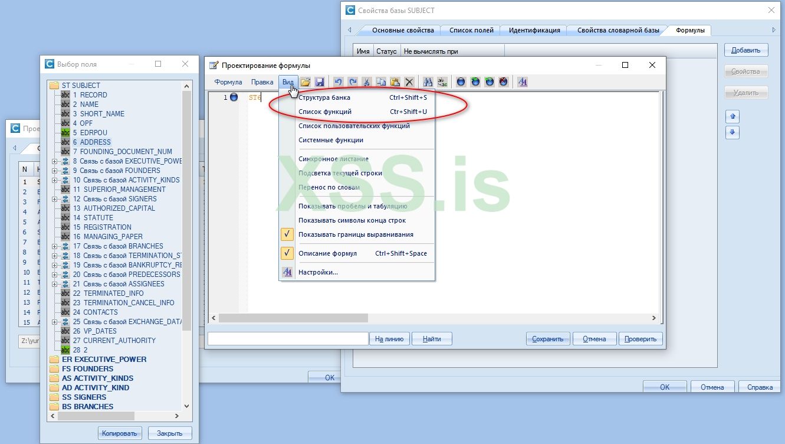
Task: Click the green abc icon on row 28
Action: (65, 350)
